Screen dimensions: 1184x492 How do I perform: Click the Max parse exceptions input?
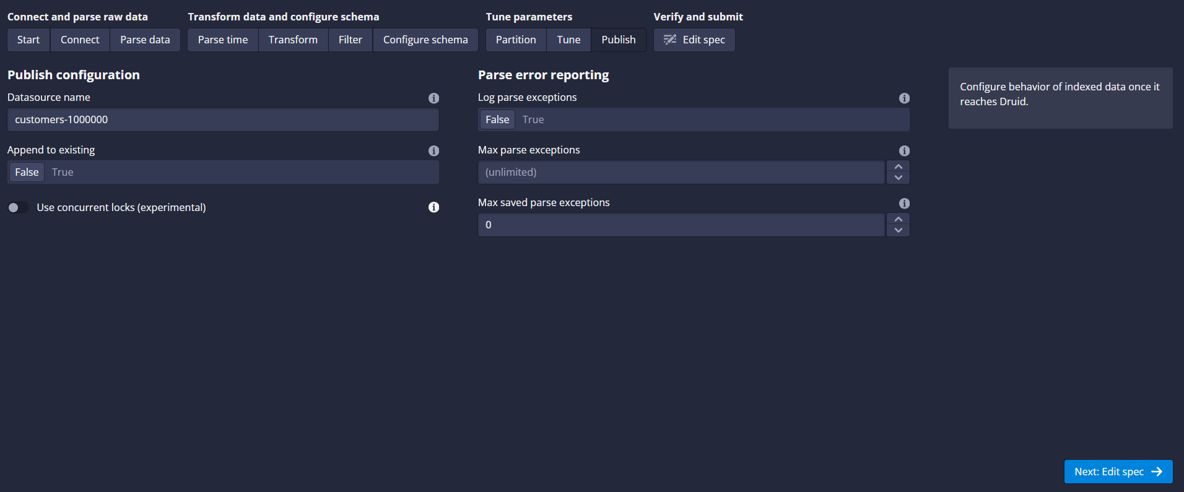tap(681, 172)
